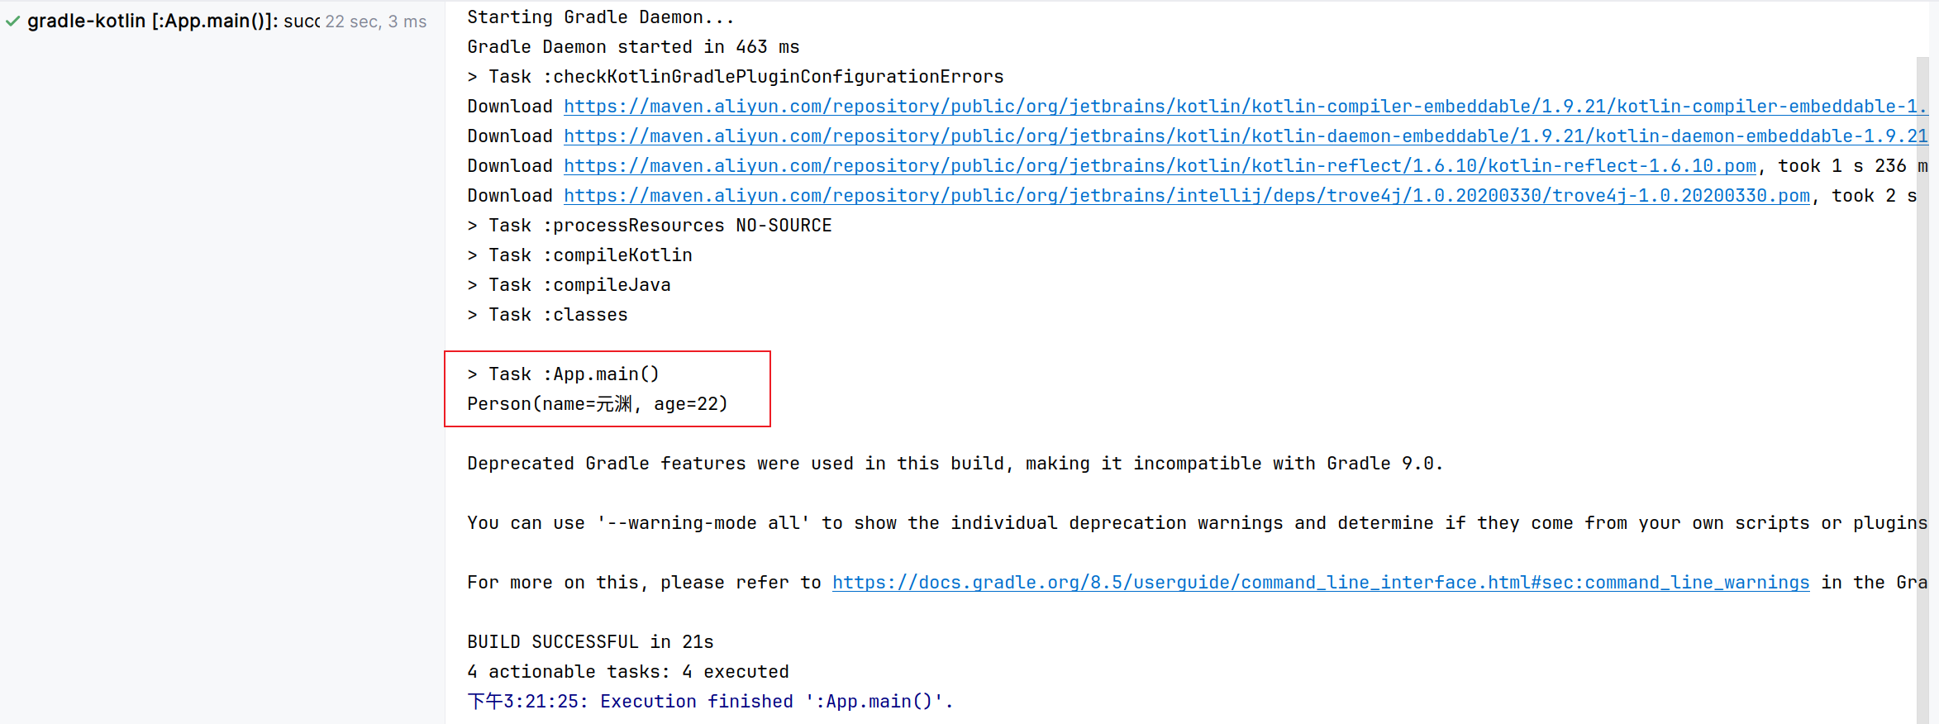
Task: Click the Task :App.main() output line
Action: 564,374
